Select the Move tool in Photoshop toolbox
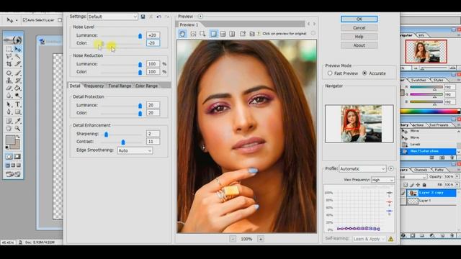 pos(17,49)
